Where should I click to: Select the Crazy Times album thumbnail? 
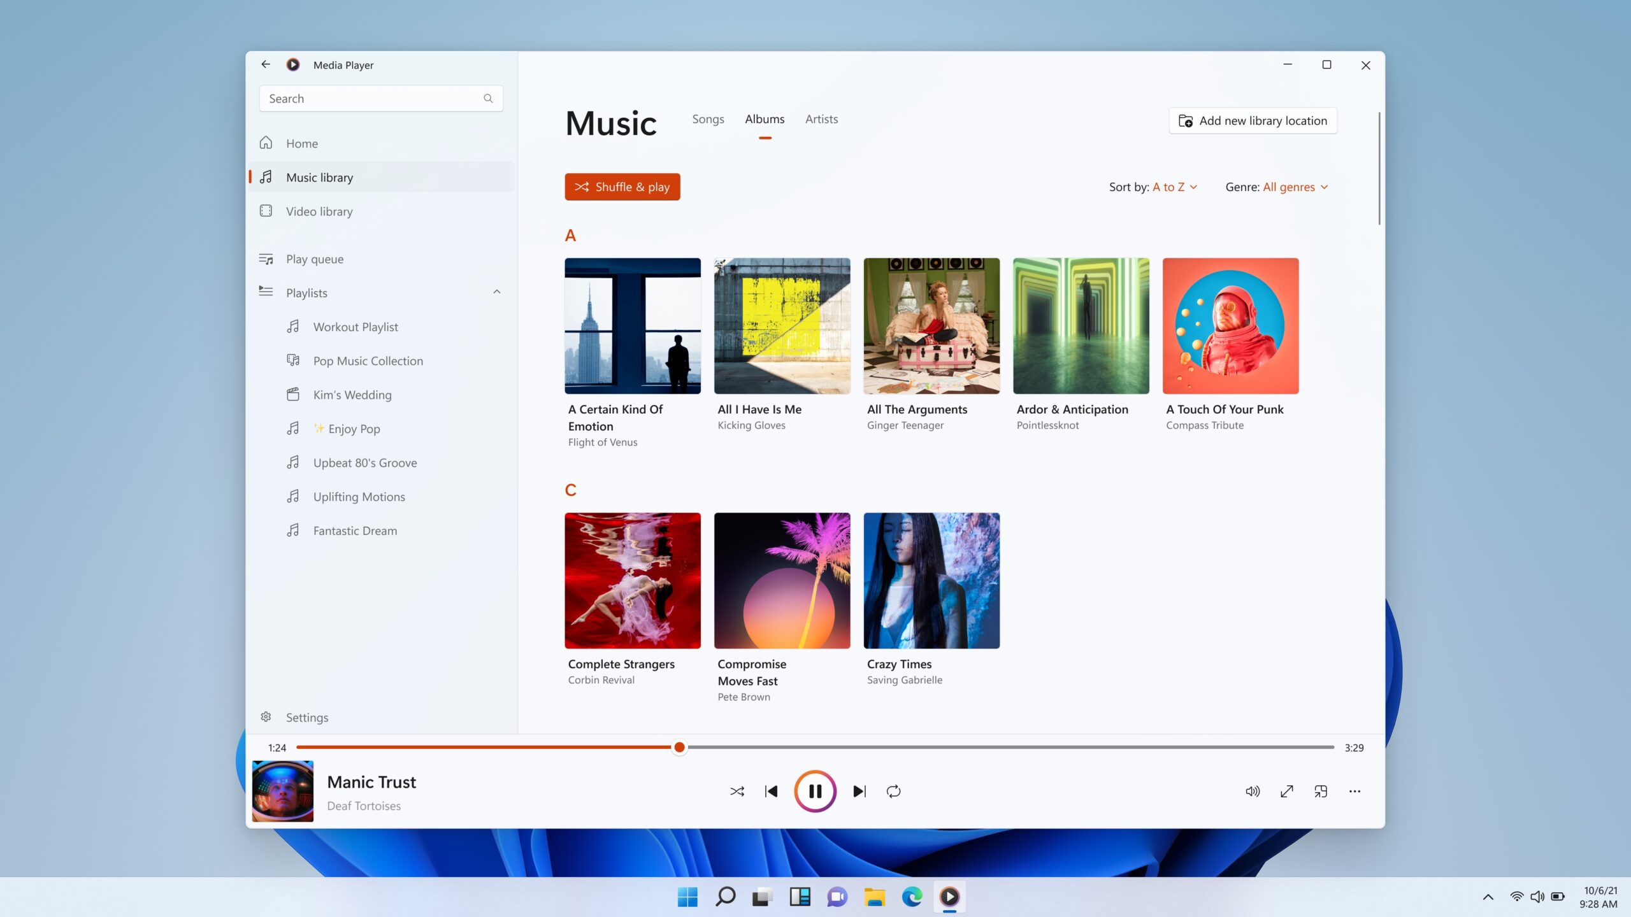(x=931, y=580)
